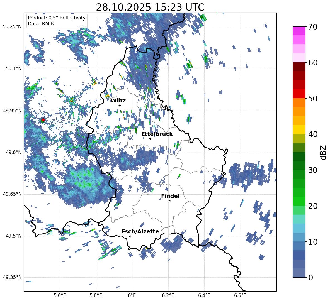
Task: Click the colorbar 50 tick label
Action: (x=313, y=98)
